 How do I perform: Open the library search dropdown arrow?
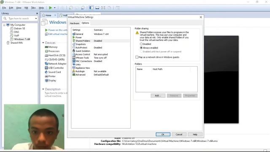coord(36,19)
